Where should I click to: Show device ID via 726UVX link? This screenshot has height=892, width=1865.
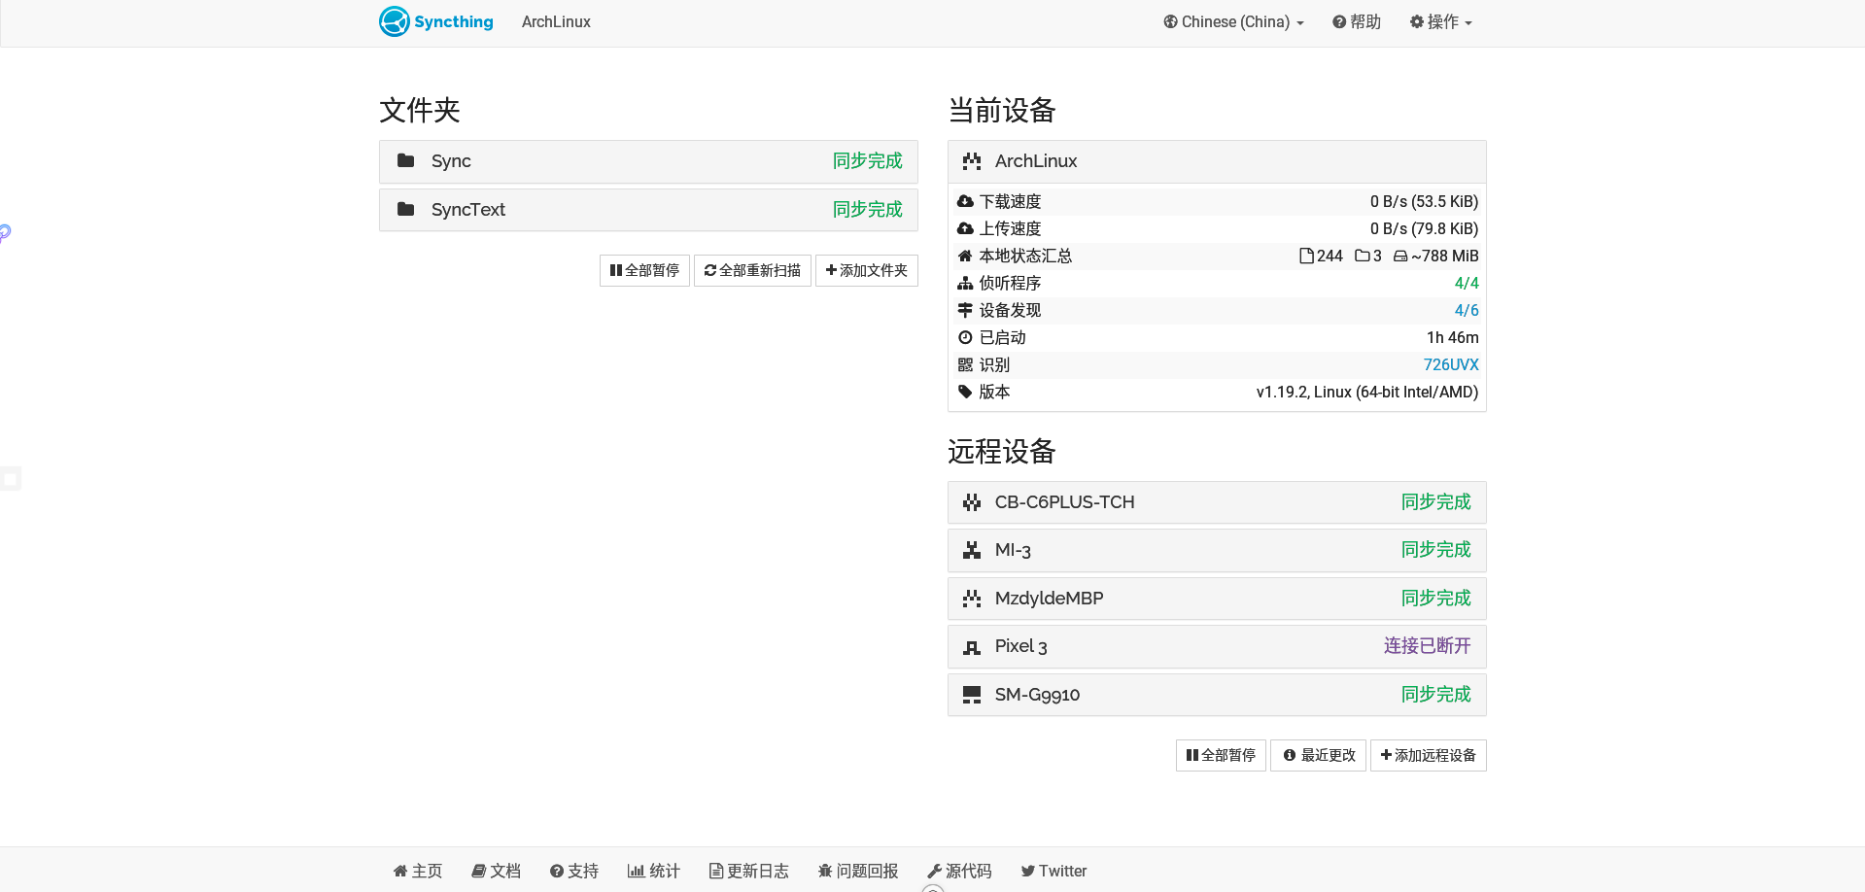click(x=1451, y=364)
